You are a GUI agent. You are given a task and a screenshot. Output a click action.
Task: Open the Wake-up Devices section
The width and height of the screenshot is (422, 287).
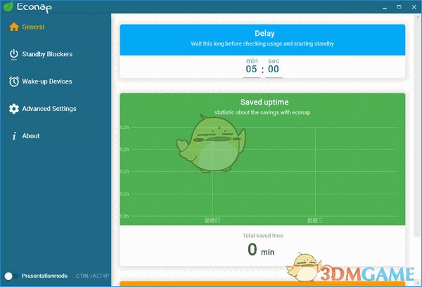47,81
